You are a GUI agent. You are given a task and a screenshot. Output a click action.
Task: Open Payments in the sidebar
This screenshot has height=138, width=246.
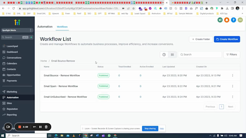click(x=12, y=81)
